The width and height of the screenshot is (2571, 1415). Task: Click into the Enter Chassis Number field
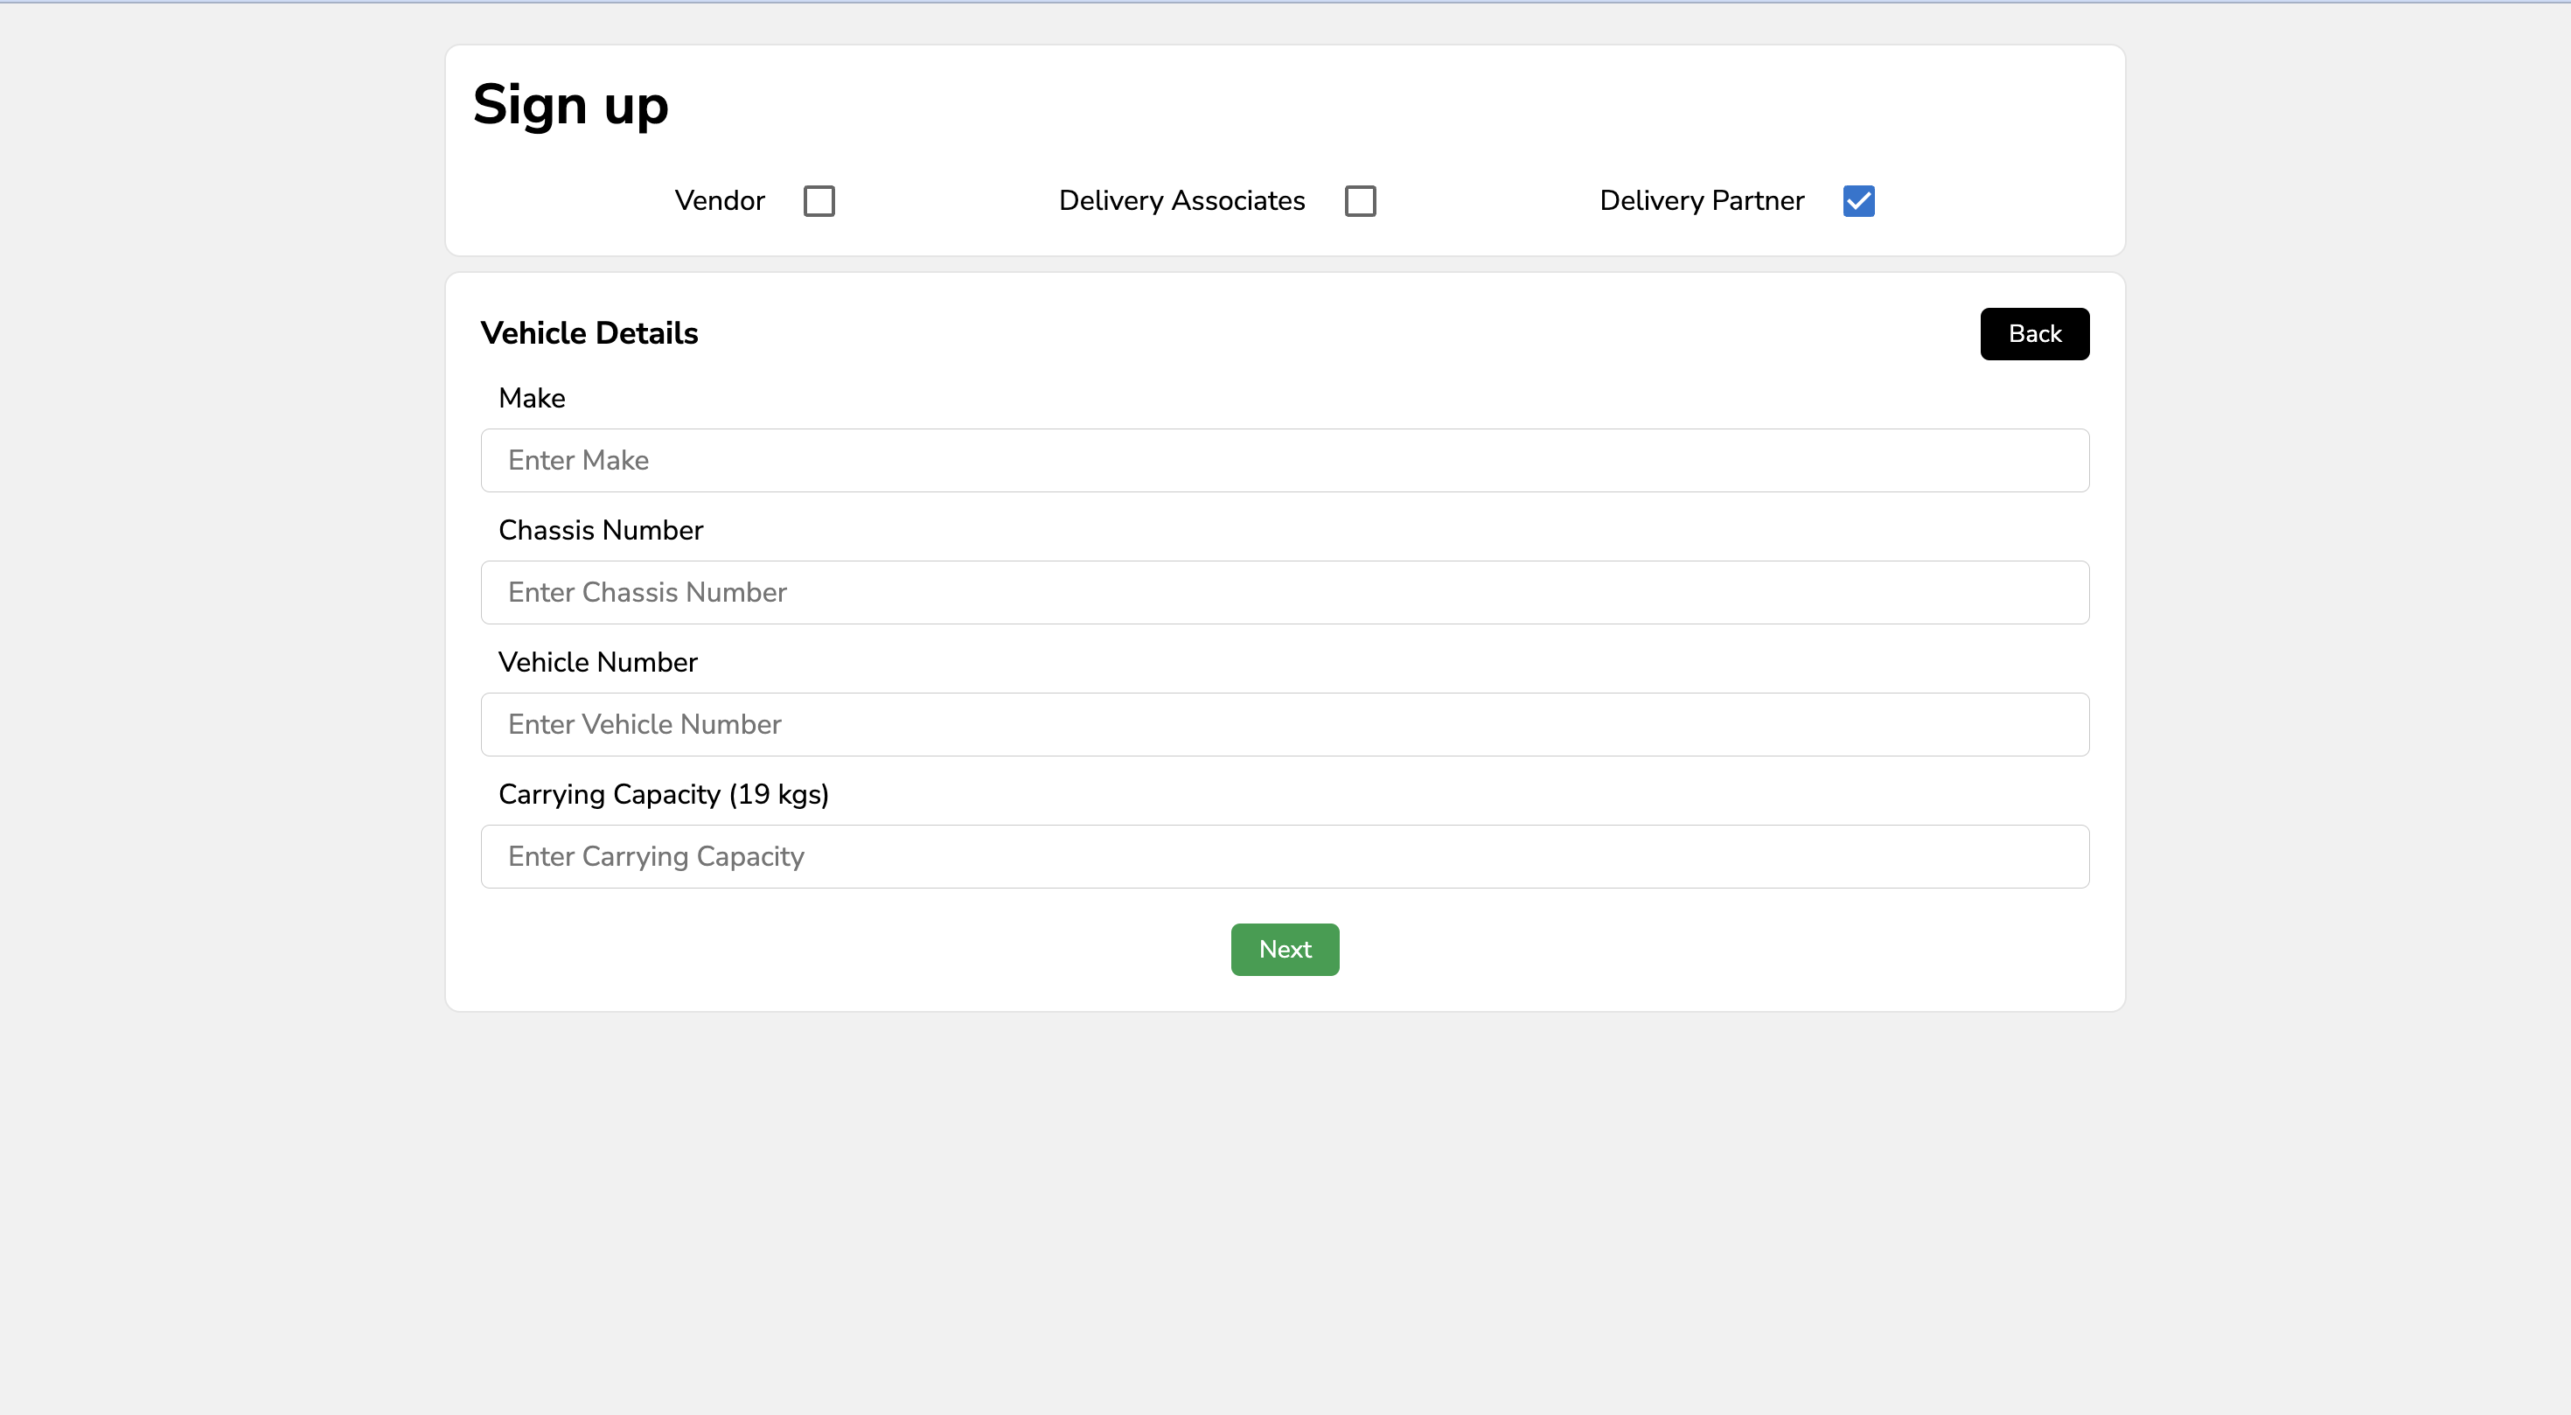tap(1285, 592)
